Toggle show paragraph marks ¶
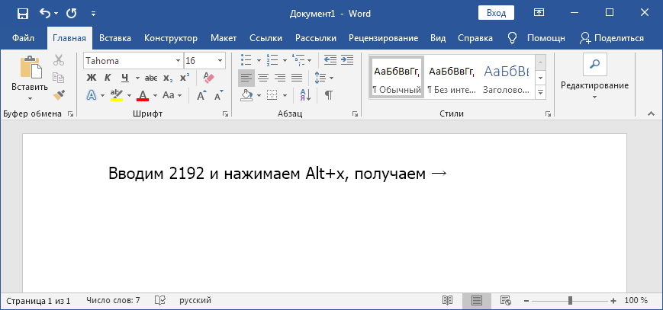 tap(329, 95)
